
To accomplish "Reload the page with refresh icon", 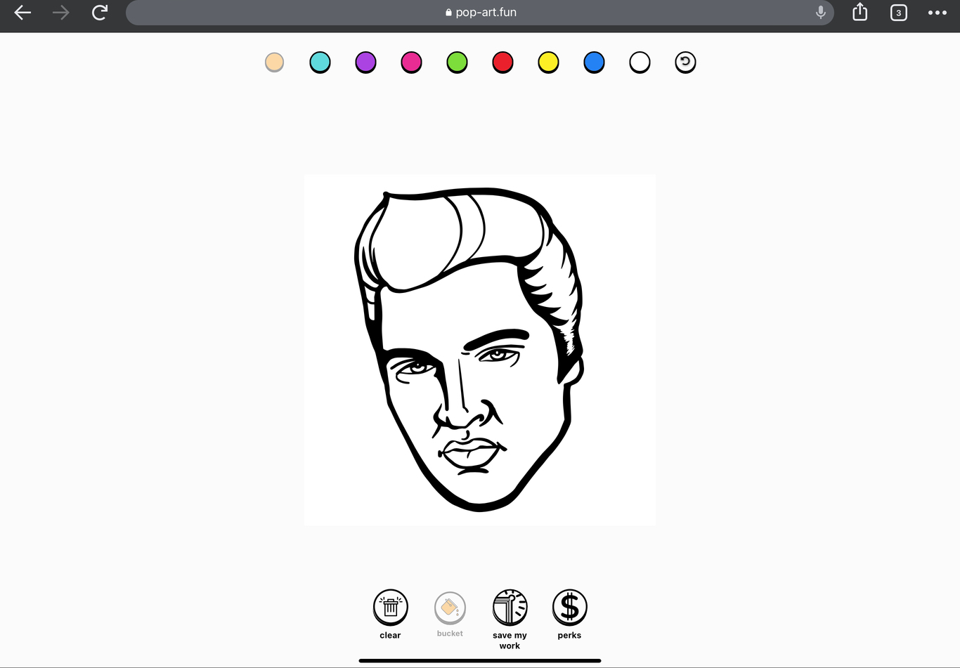I will 100,13.
